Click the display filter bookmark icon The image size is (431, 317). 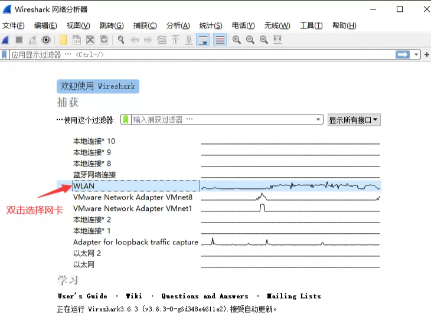4,55
